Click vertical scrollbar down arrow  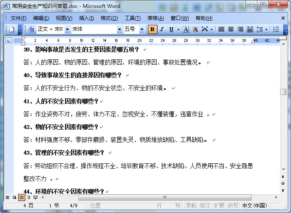[284, 169]
